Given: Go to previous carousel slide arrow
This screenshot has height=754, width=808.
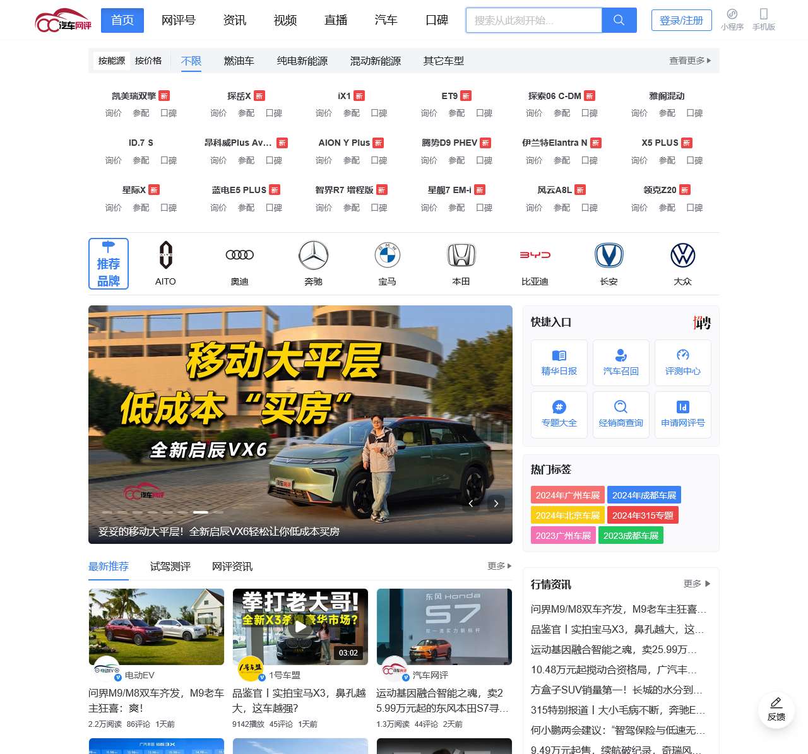Looking at the screenshot, I should click(471, 503).
